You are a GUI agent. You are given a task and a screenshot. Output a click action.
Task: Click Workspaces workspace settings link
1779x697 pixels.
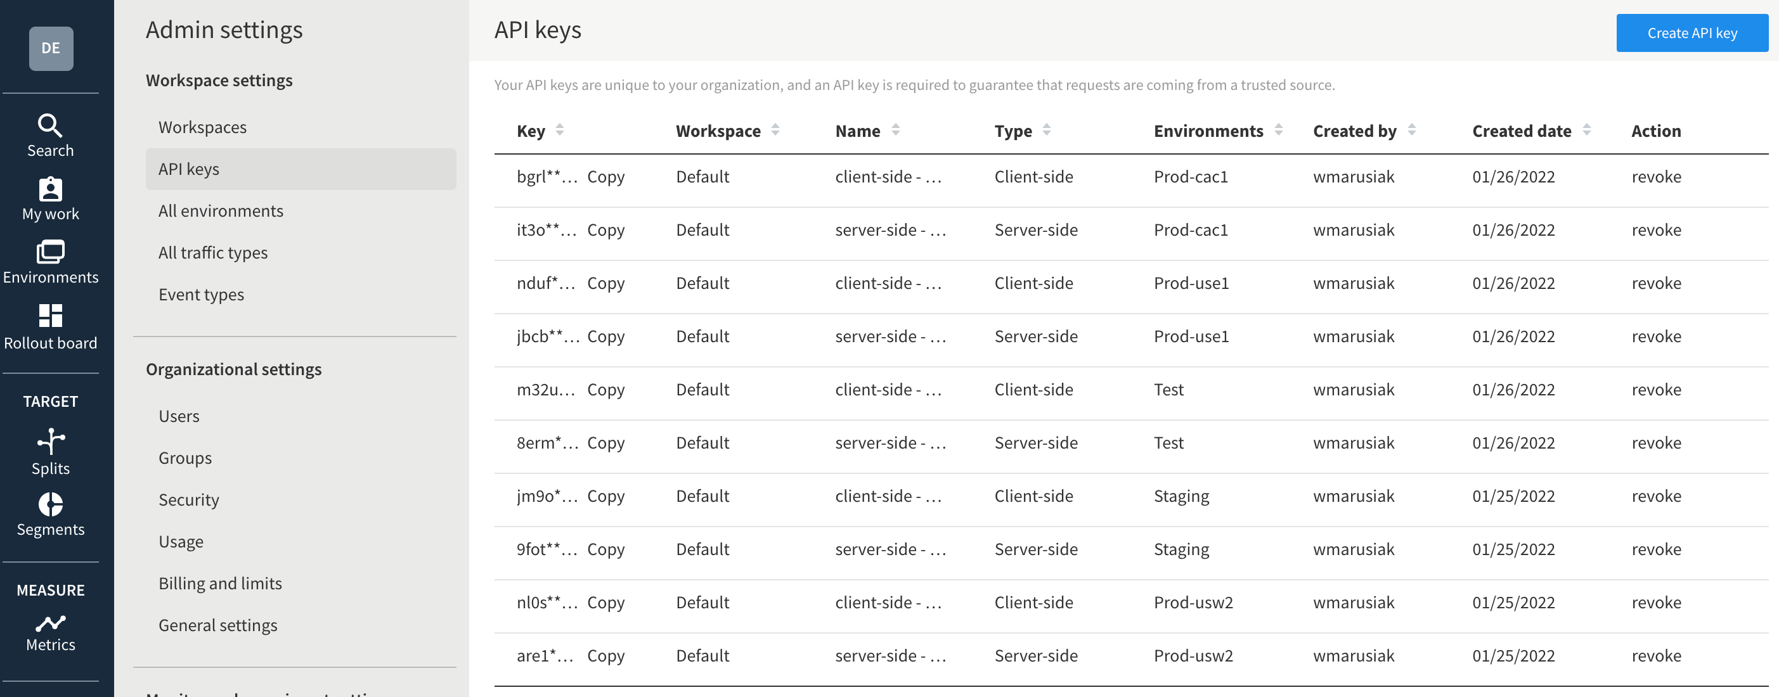[202, 127]
